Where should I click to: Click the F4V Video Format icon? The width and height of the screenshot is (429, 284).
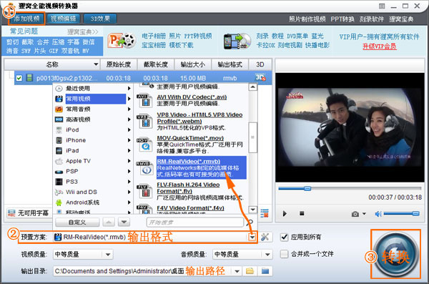144,209
